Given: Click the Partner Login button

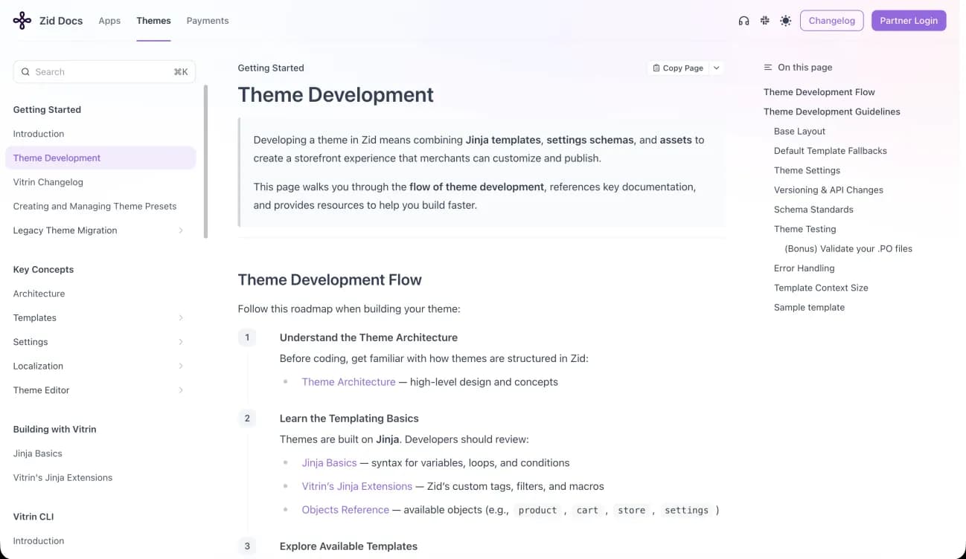Looking at the screenshot, I should pos(909,21).
